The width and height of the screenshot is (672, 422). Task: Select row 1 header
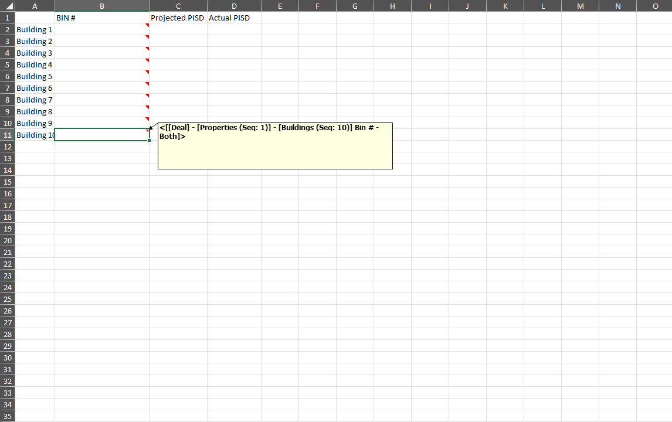[7, 18]
